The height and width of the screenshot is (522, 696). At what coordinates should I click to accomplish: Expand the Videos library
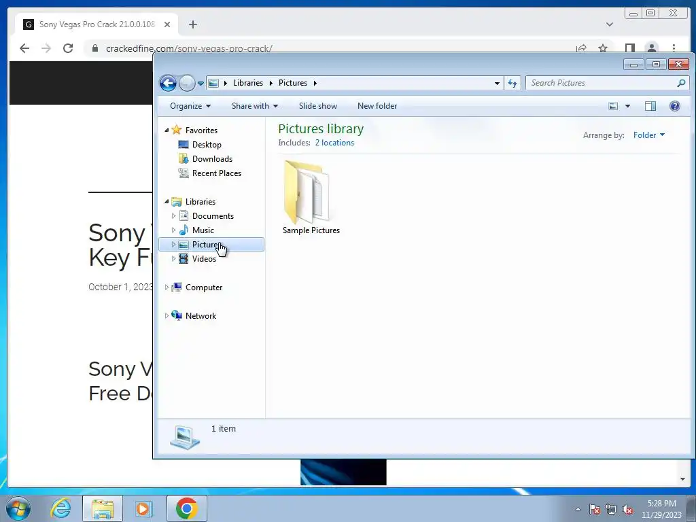(x=173, y=259)
